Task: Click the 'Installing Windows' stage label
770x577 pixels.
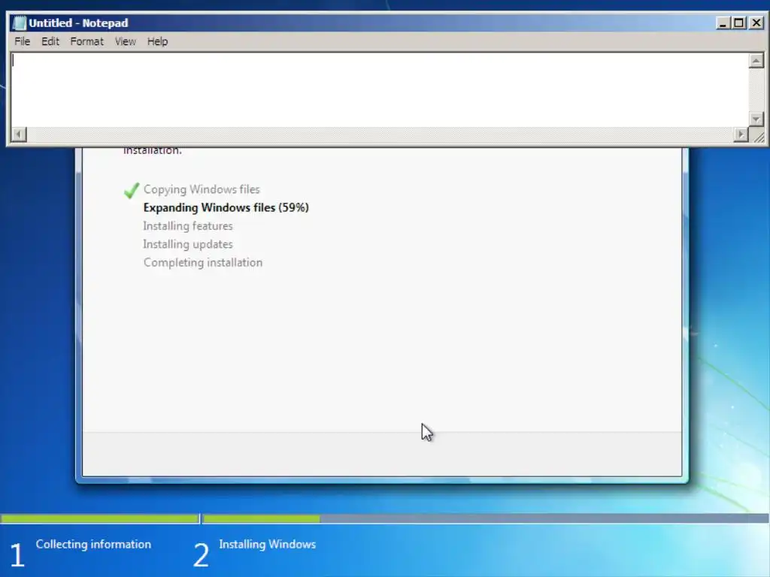Action: click(267, 544)
